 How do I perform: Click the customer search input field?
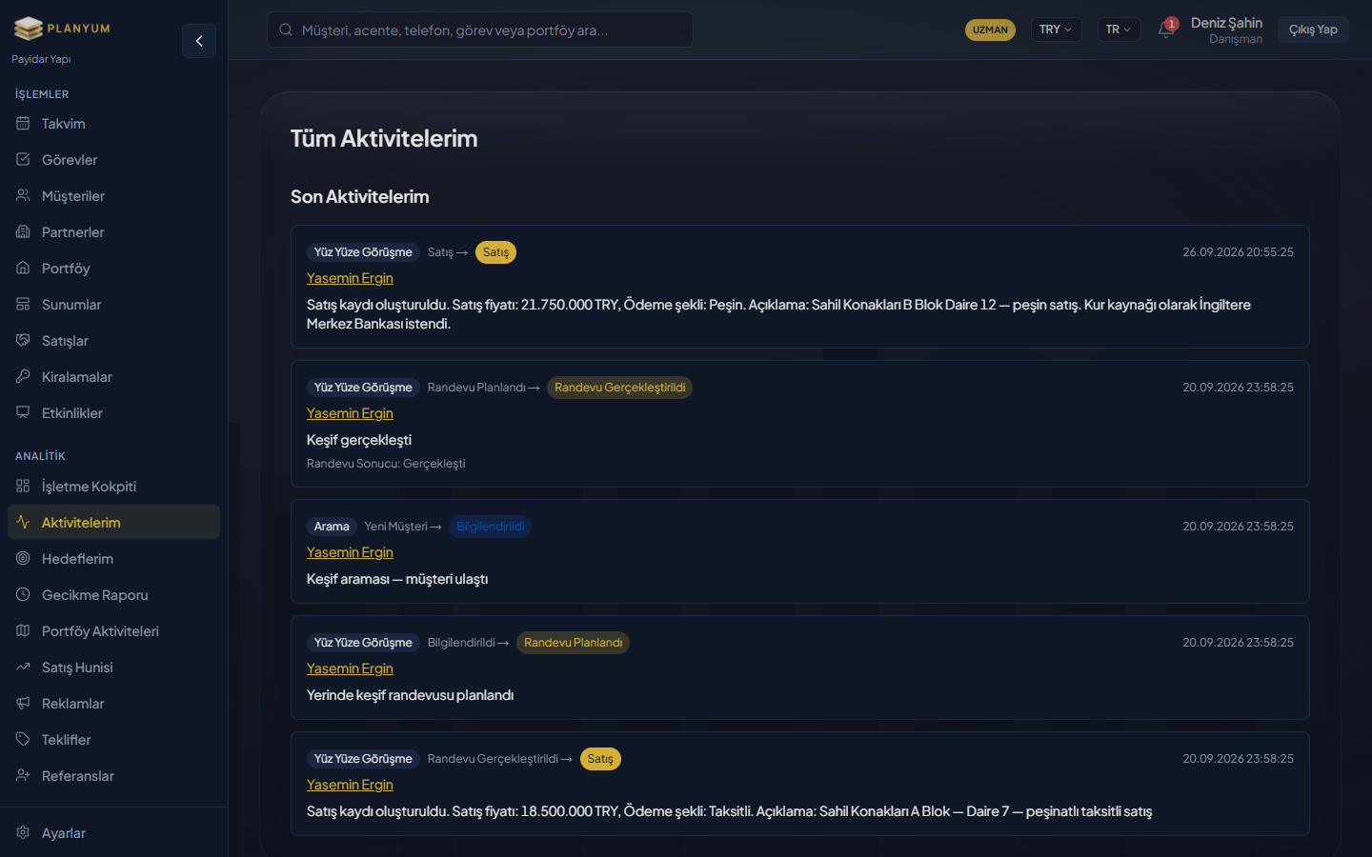click(x=480, y=30)
